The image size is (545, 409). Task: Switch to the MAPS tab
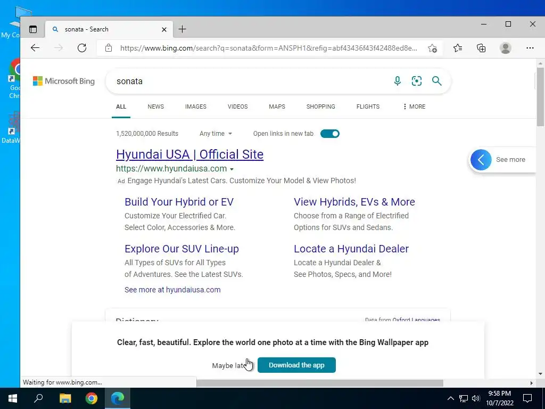(277, 107)
